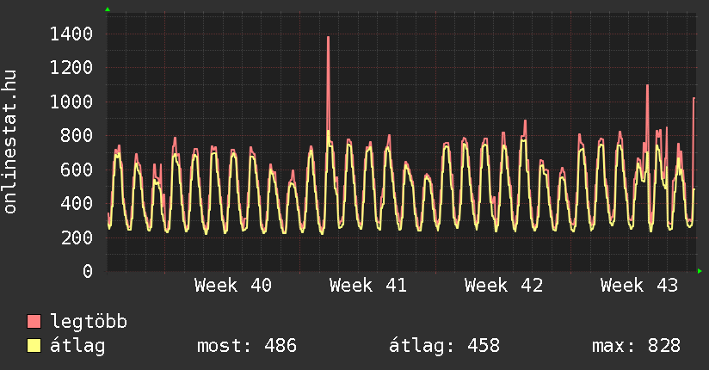Click the átlag legend label text

[x=77, y=346]
